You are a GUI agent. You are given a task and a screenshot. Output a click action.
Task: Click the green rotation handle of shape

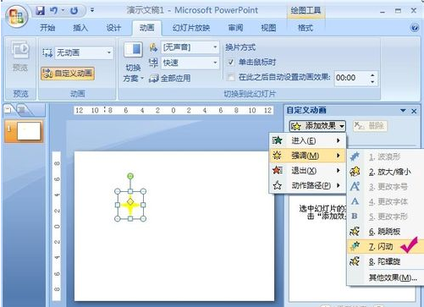click(130, 176)
